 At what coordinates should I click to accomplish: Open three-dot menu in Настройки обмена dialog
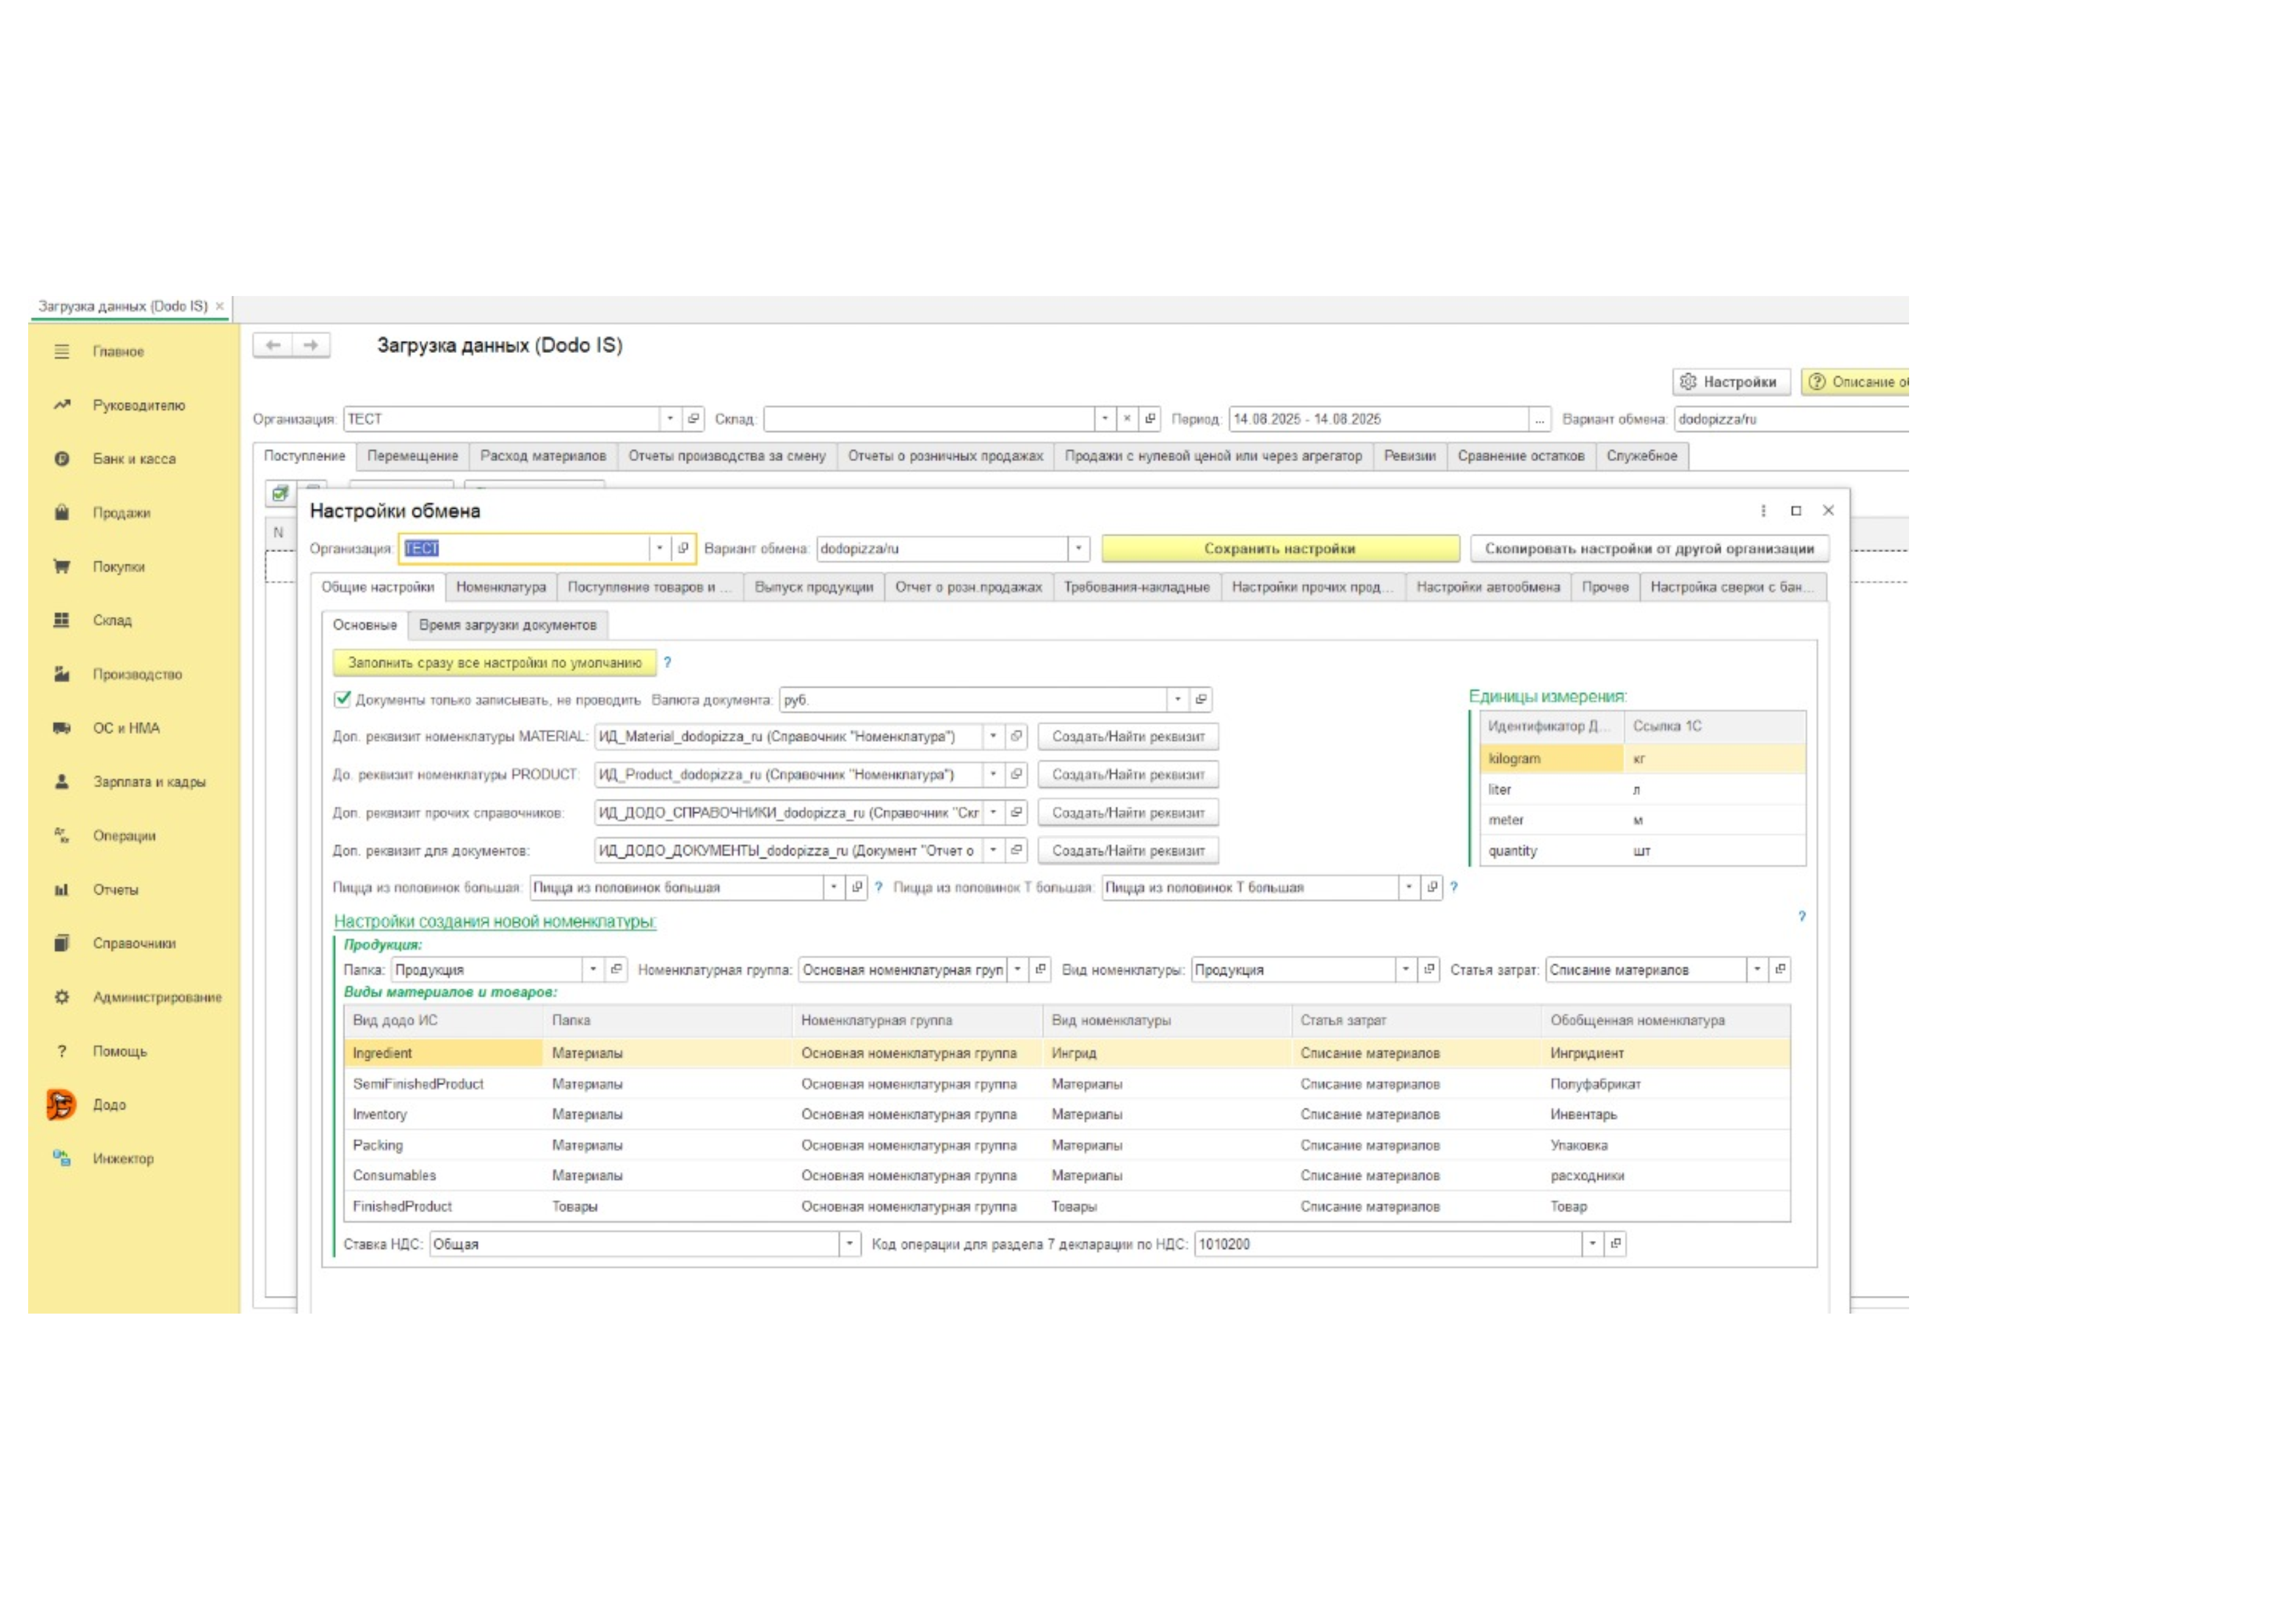1763,511
